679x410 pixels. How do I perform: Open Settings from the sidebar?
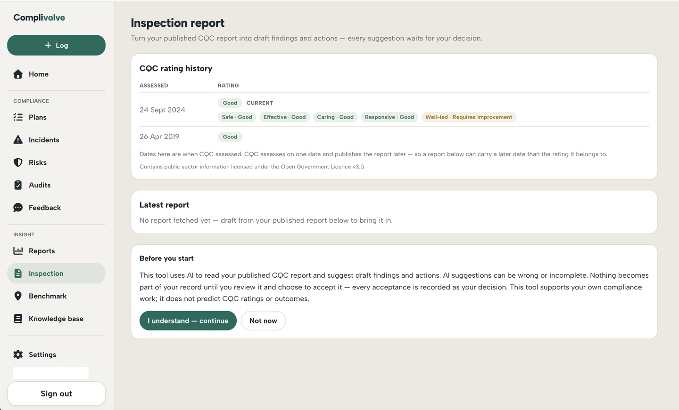[56, 354]
